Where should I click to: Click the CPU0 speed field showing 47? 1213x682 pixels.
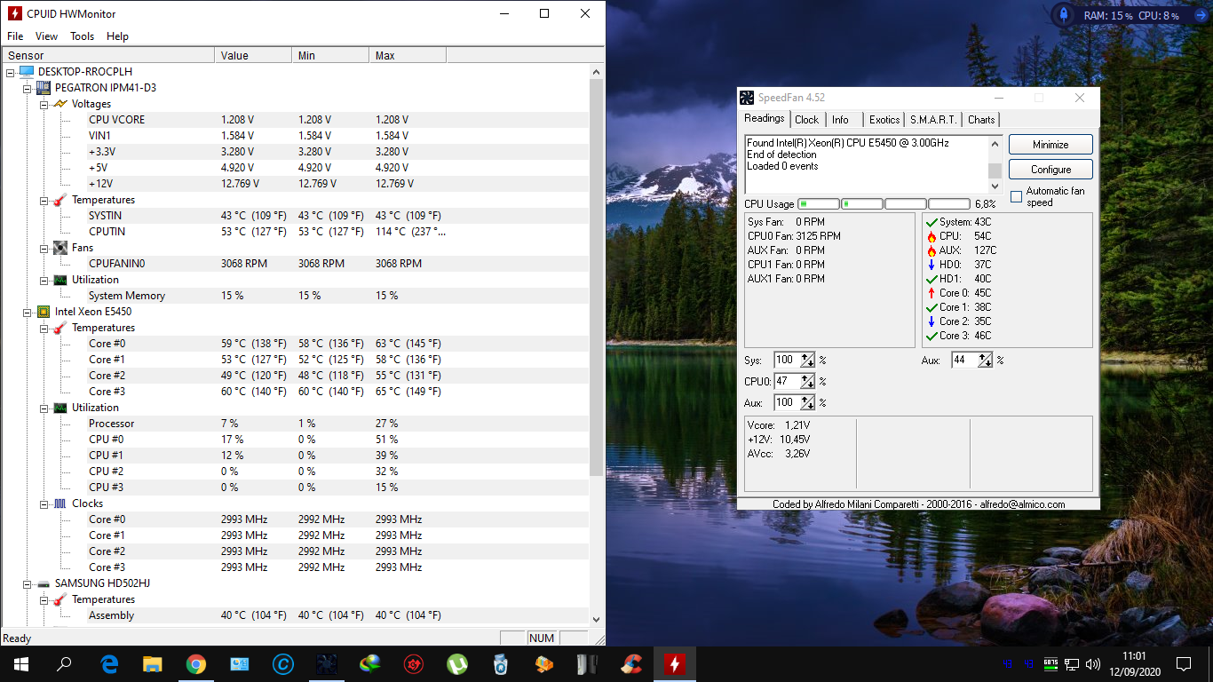click(786, 381)
